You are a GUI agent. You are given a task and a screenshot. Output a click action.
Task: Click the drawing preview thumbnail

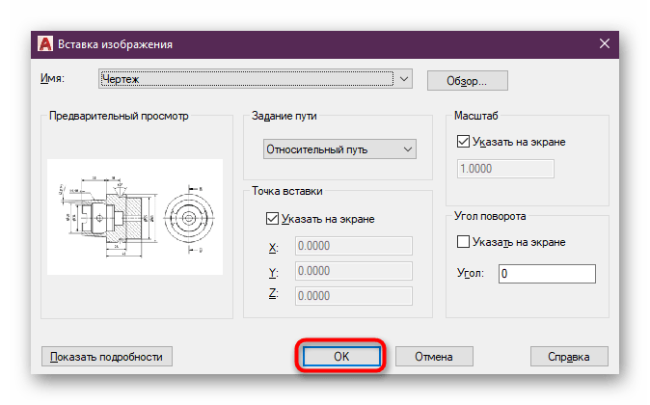click(x=135, y=217)
